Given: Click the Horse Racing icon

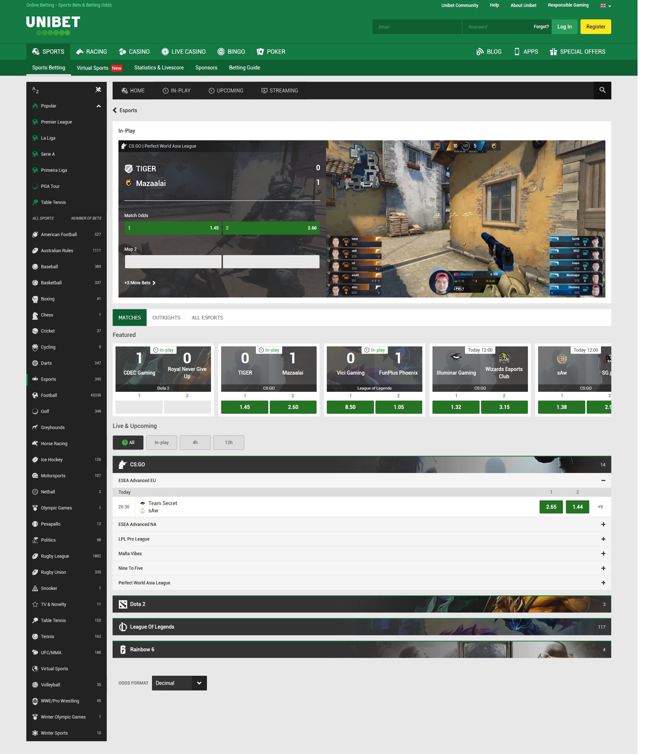Looking at the screenshot, I should [35, 443].
